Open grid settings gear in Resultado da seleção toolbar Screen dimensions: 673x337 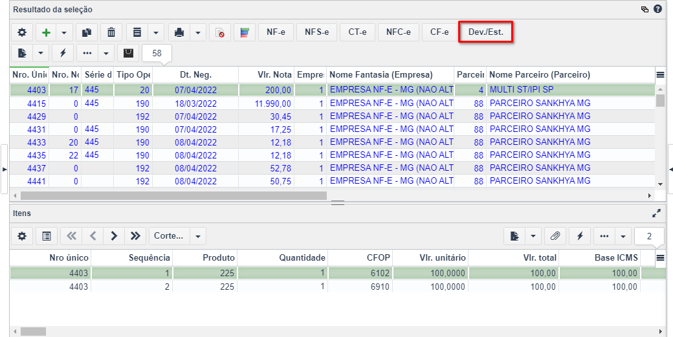pos(22,32)
